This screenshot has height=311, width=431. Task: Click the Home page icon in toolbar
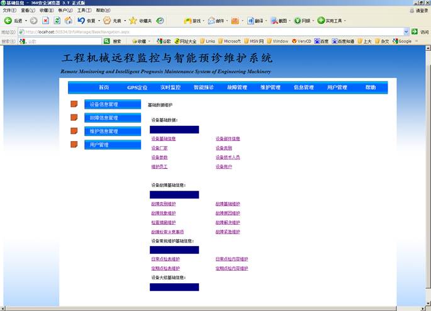coord(69,20)
